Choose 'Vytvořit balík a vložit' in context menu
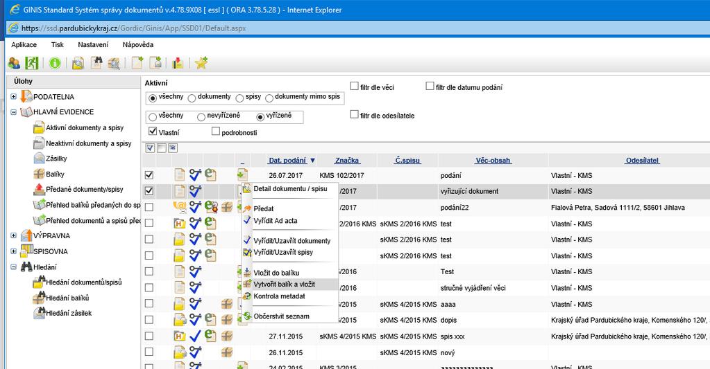The width and height of the screenshot is (710, 369). tap(290, 284)
